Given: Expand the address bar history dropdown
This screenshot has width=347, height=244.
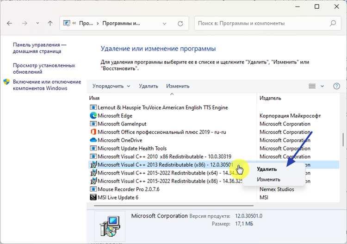Looking at the screenshot, I should 164,24.
